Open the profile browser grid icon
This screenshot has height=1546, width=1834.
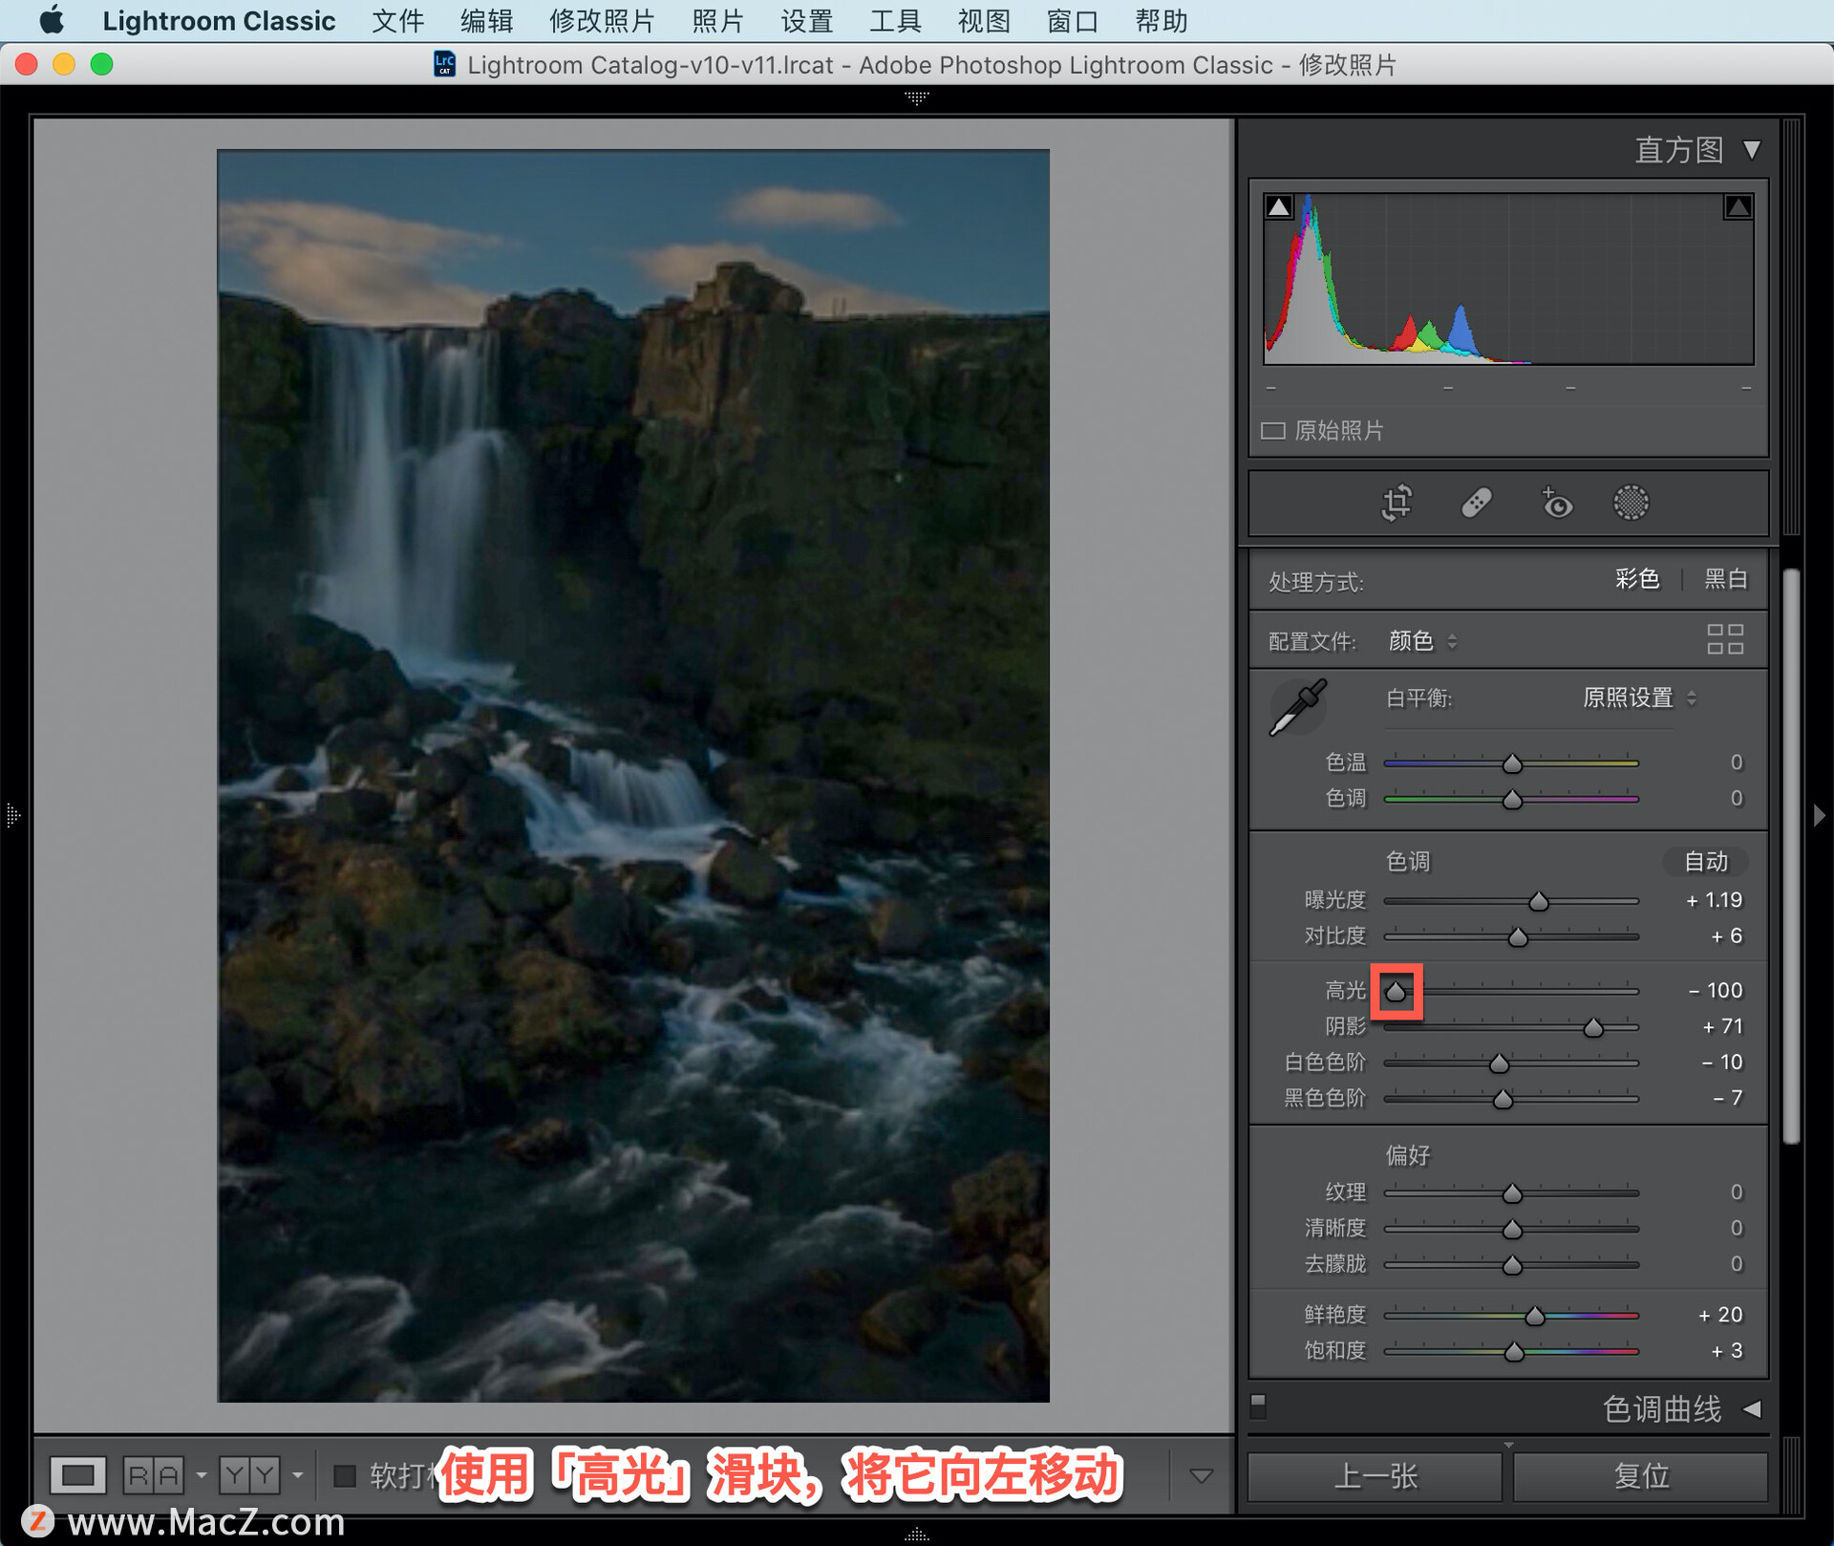(x=1724, y=639)
